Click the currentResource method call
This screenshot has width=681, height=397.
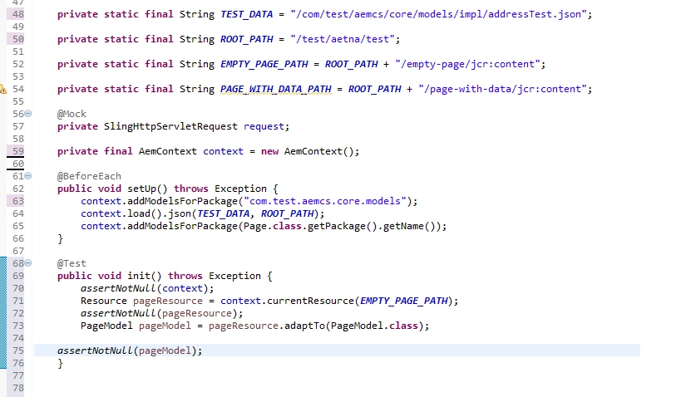point(310,301)
